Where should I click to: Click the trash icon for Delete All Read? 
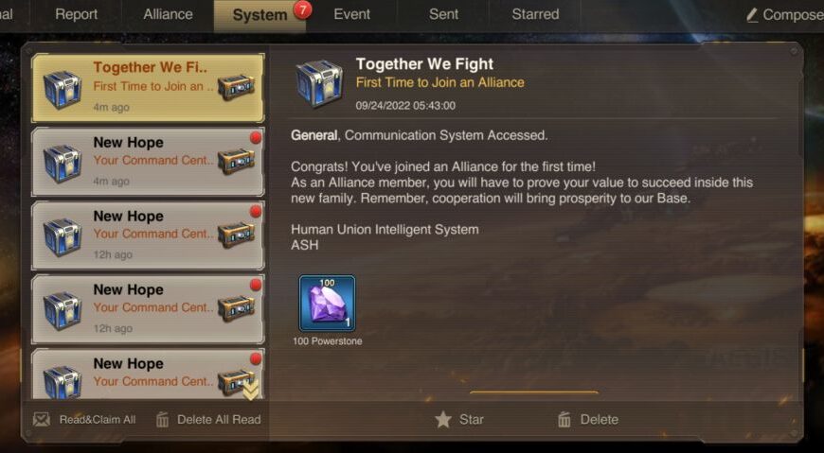coord(162,419)
